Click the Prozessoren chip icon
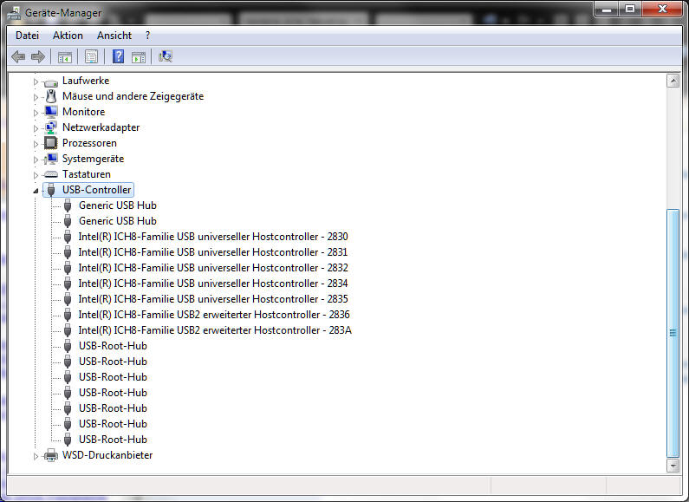The width and height of the screenshot is (689, 502). tap(51, 143)
